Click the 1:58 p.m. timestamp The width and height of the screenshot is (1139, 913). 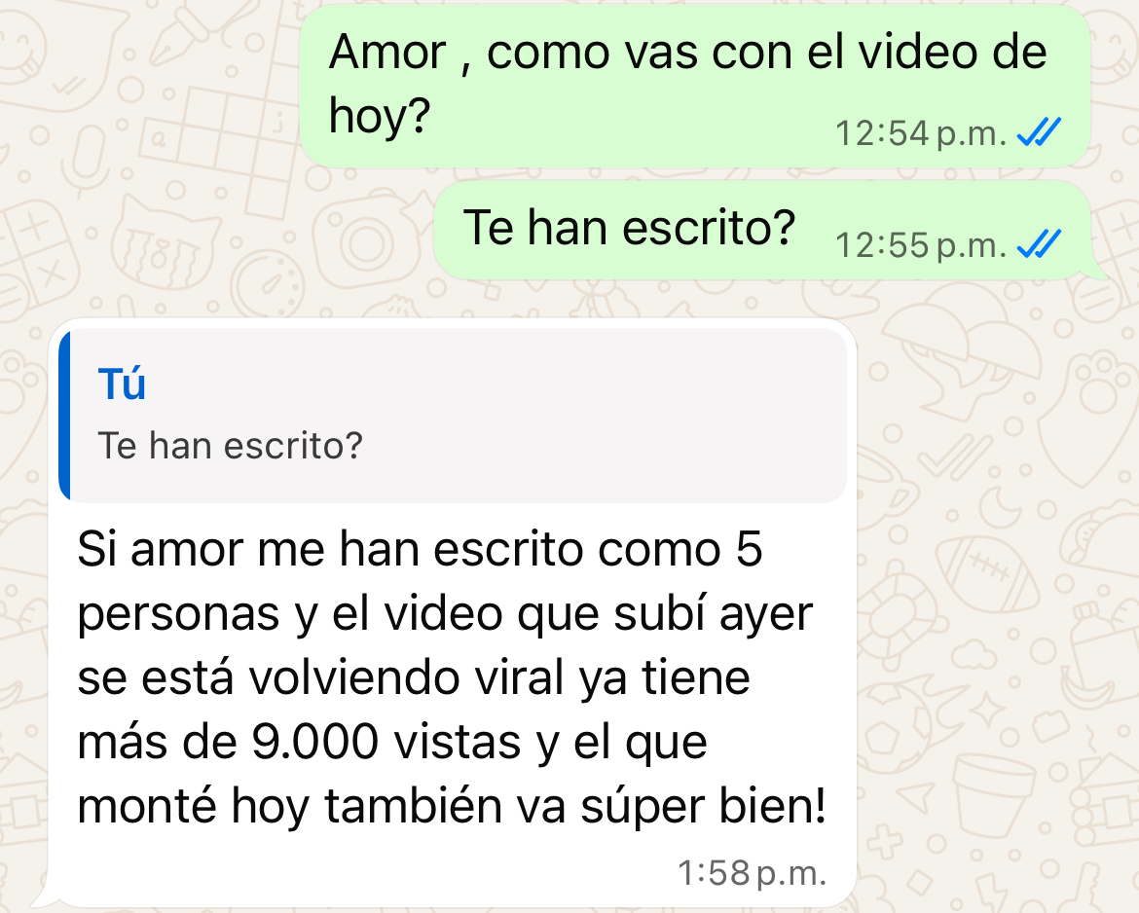[x=752, y=873]
